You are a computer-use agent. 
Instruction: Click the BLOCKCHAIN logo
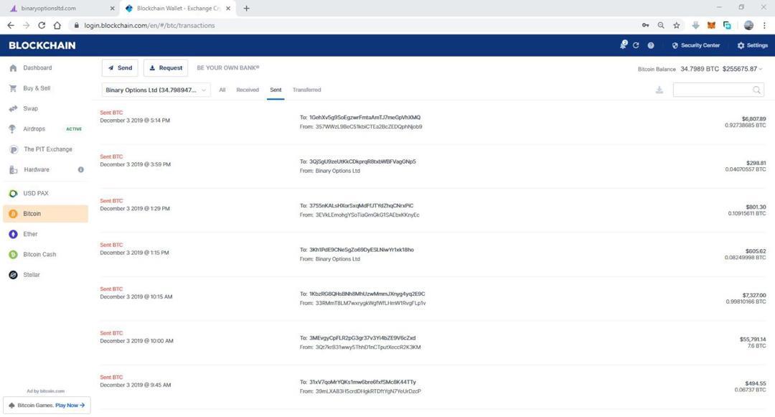(x=42, y=45)
